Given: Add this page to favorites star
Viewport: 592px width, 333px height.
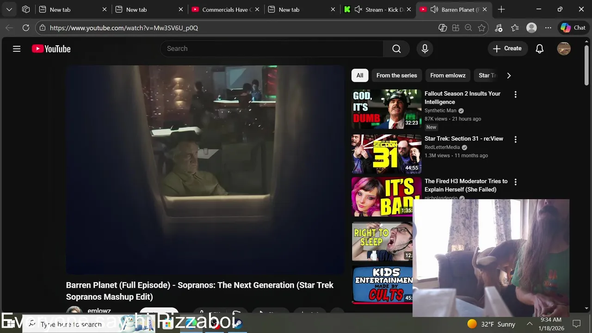Looking at the screenshot, I should click(481, 28).
